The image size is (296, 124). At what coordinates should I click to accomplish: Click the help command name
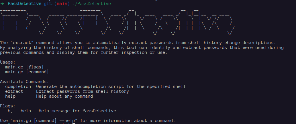[10, 96]
